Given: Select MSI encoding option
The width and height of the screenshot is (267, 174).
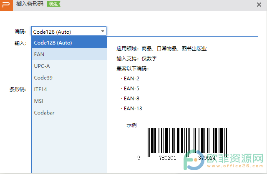Looking at the screenshot, I should [69, 101].
